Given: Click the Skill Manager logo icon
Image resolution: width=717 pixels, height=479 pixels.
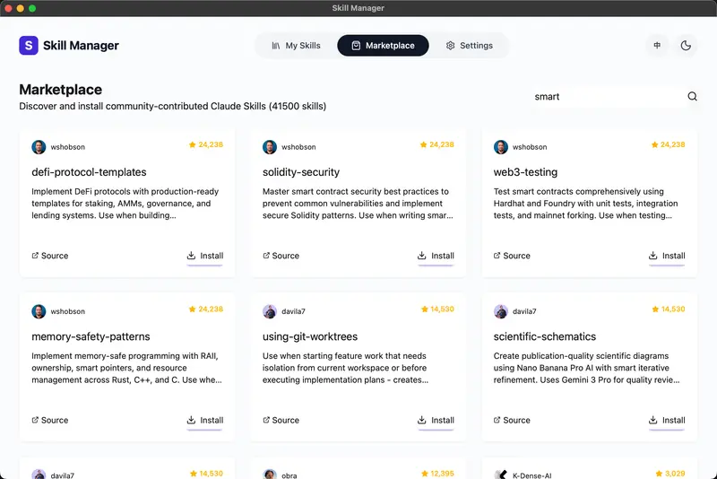Looking at the screenshot, I should click(29, 46).
